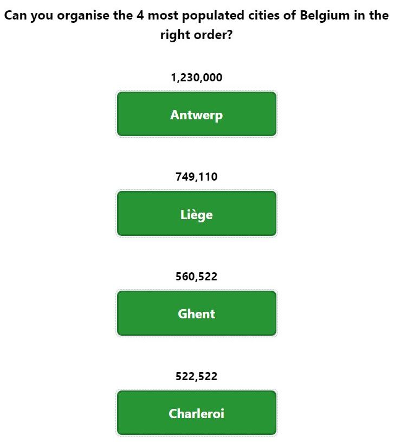Click the Charleroi button

[197, 413]
